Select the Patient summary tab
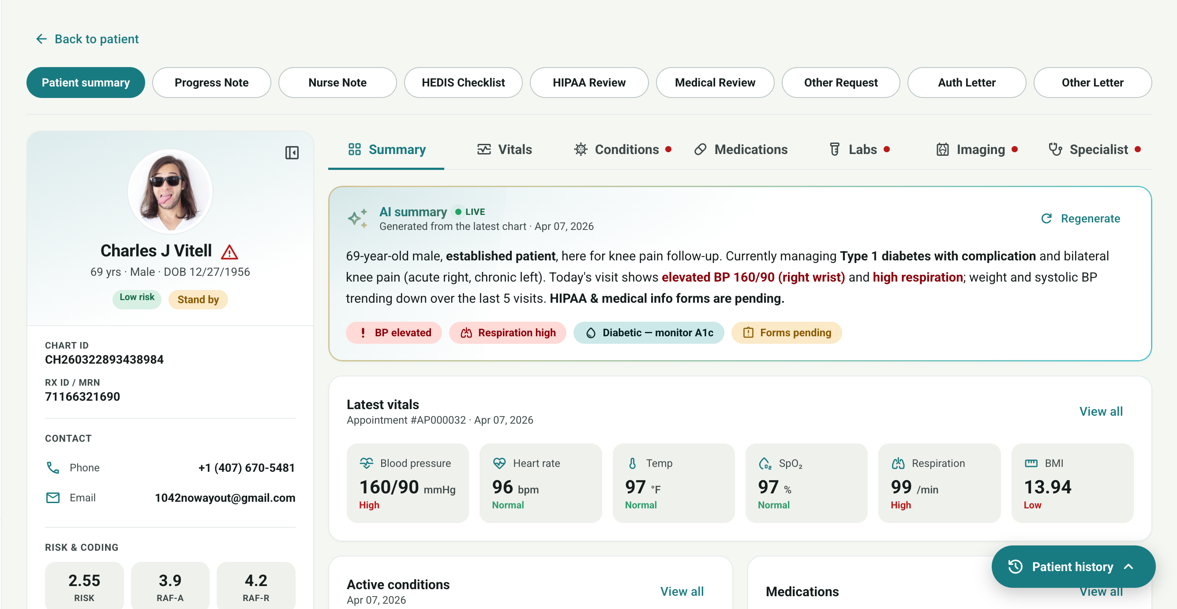1177x609 pixels. point(86,82)
